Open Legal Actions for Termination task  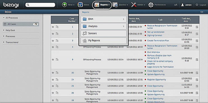(161, 67)
